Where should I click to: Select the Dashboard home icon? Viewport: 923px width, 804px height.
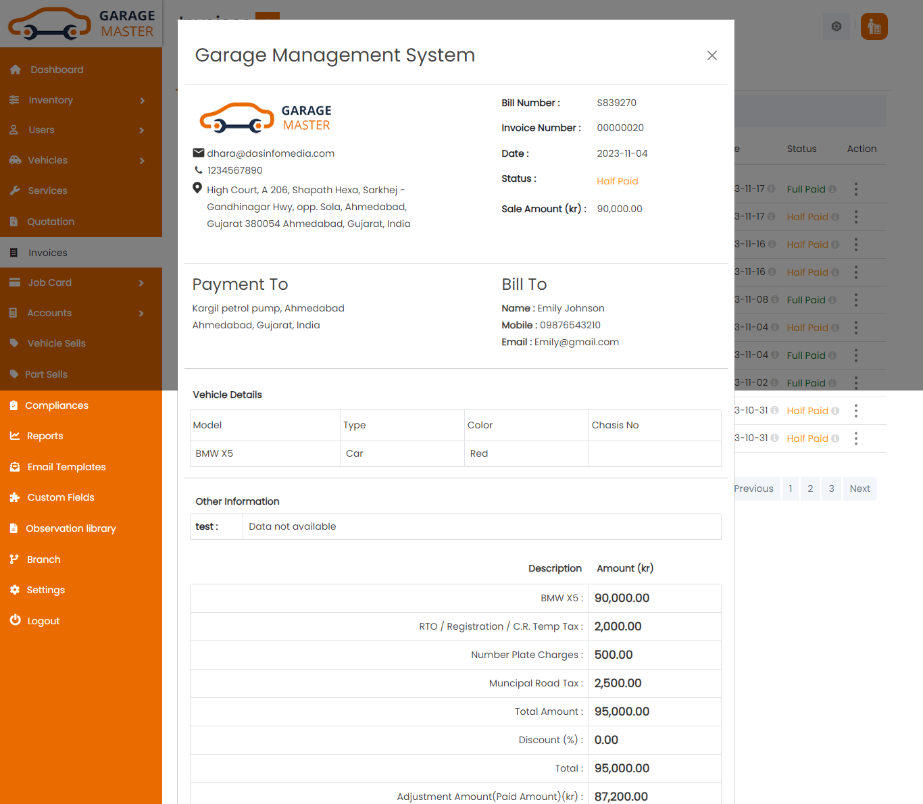pyautogui.click(x=15, y=69)
